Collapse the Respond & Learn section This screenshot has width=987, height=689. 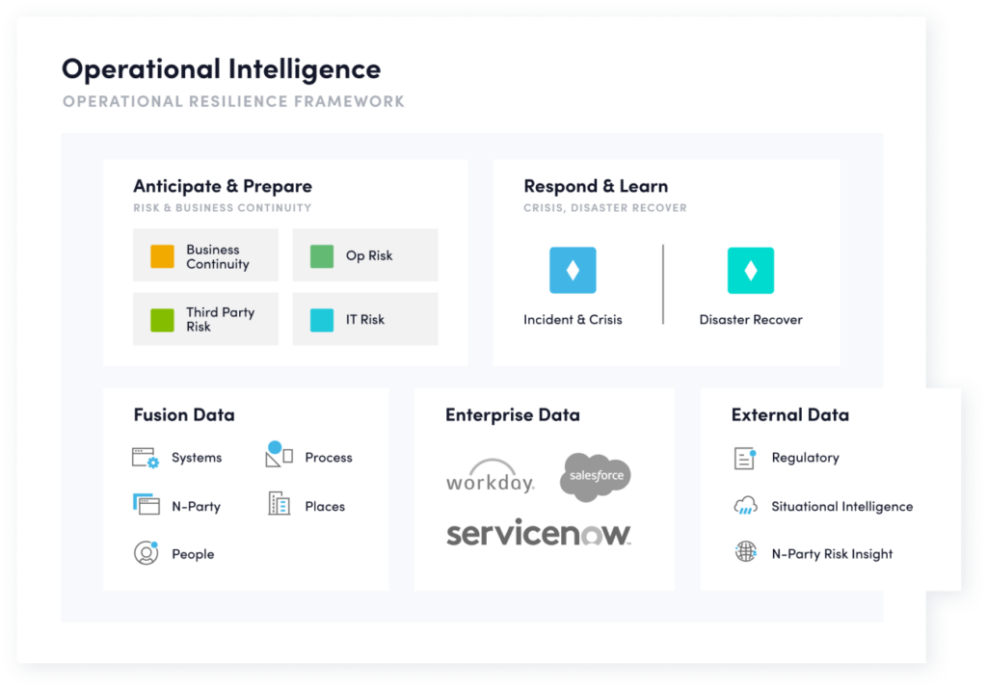(x=594, y=185)
